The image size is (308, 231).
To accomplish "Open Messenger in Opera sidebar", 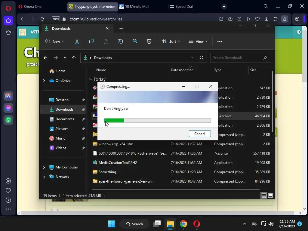I will coord(8,108).
